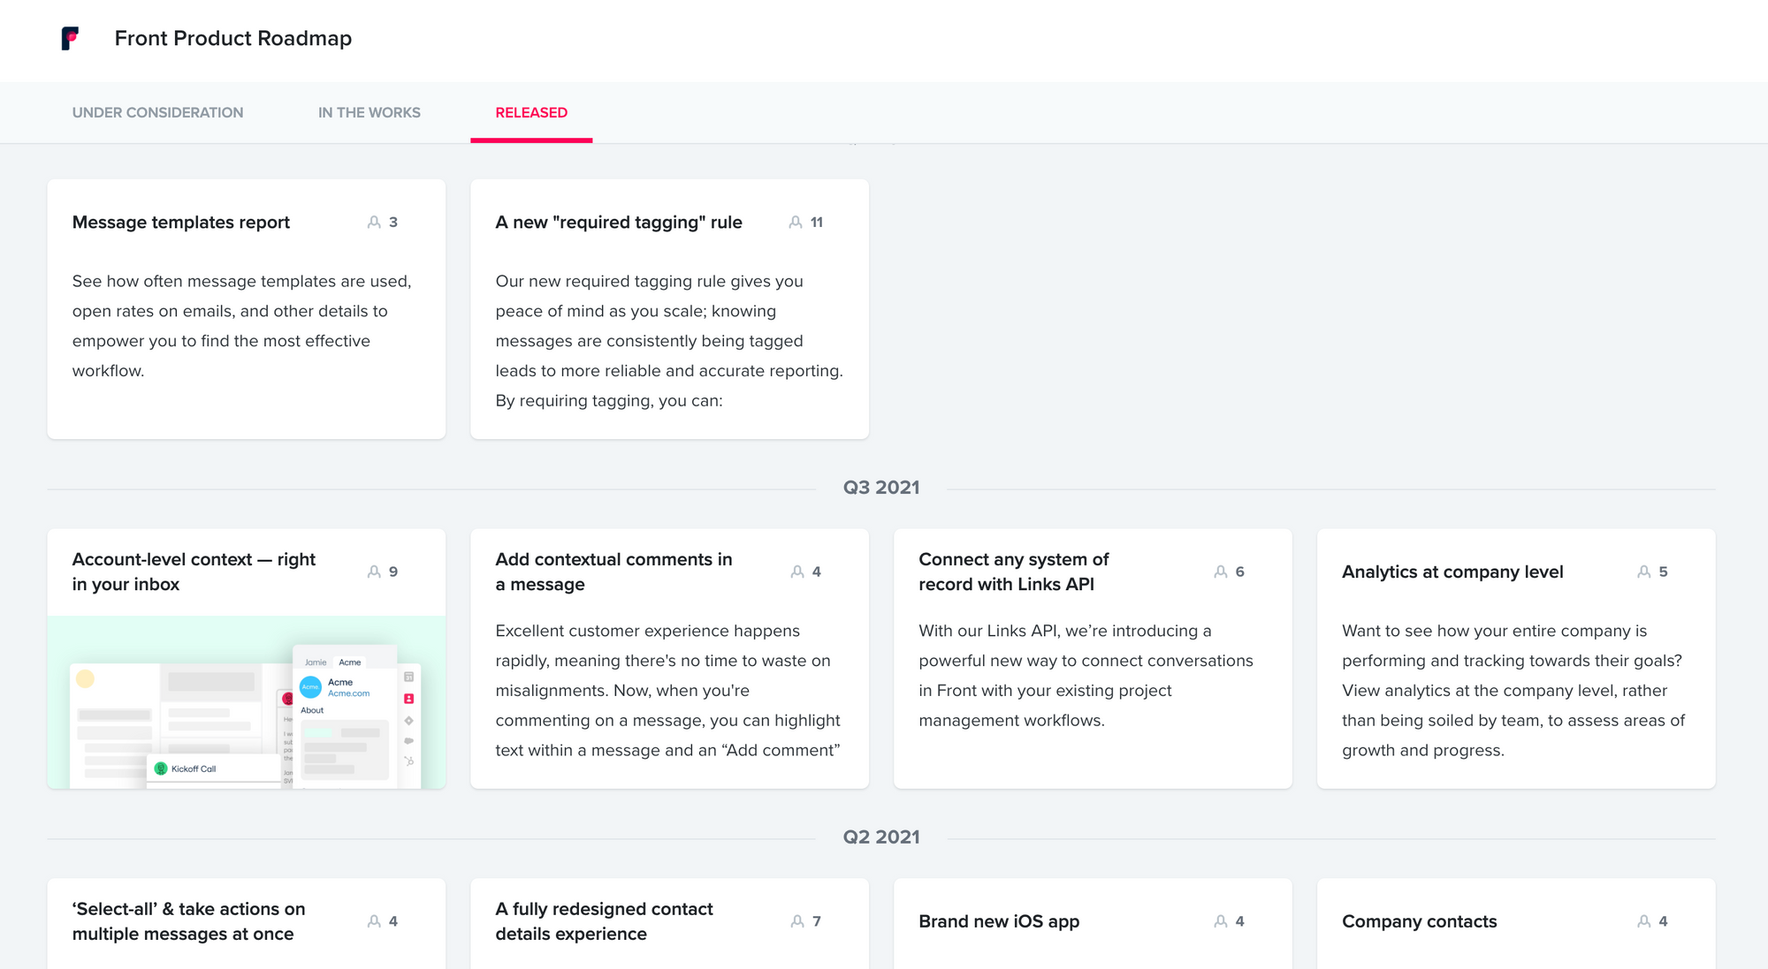
Task: Click the Q2 2021 section heading
Action: pos(881,837)
